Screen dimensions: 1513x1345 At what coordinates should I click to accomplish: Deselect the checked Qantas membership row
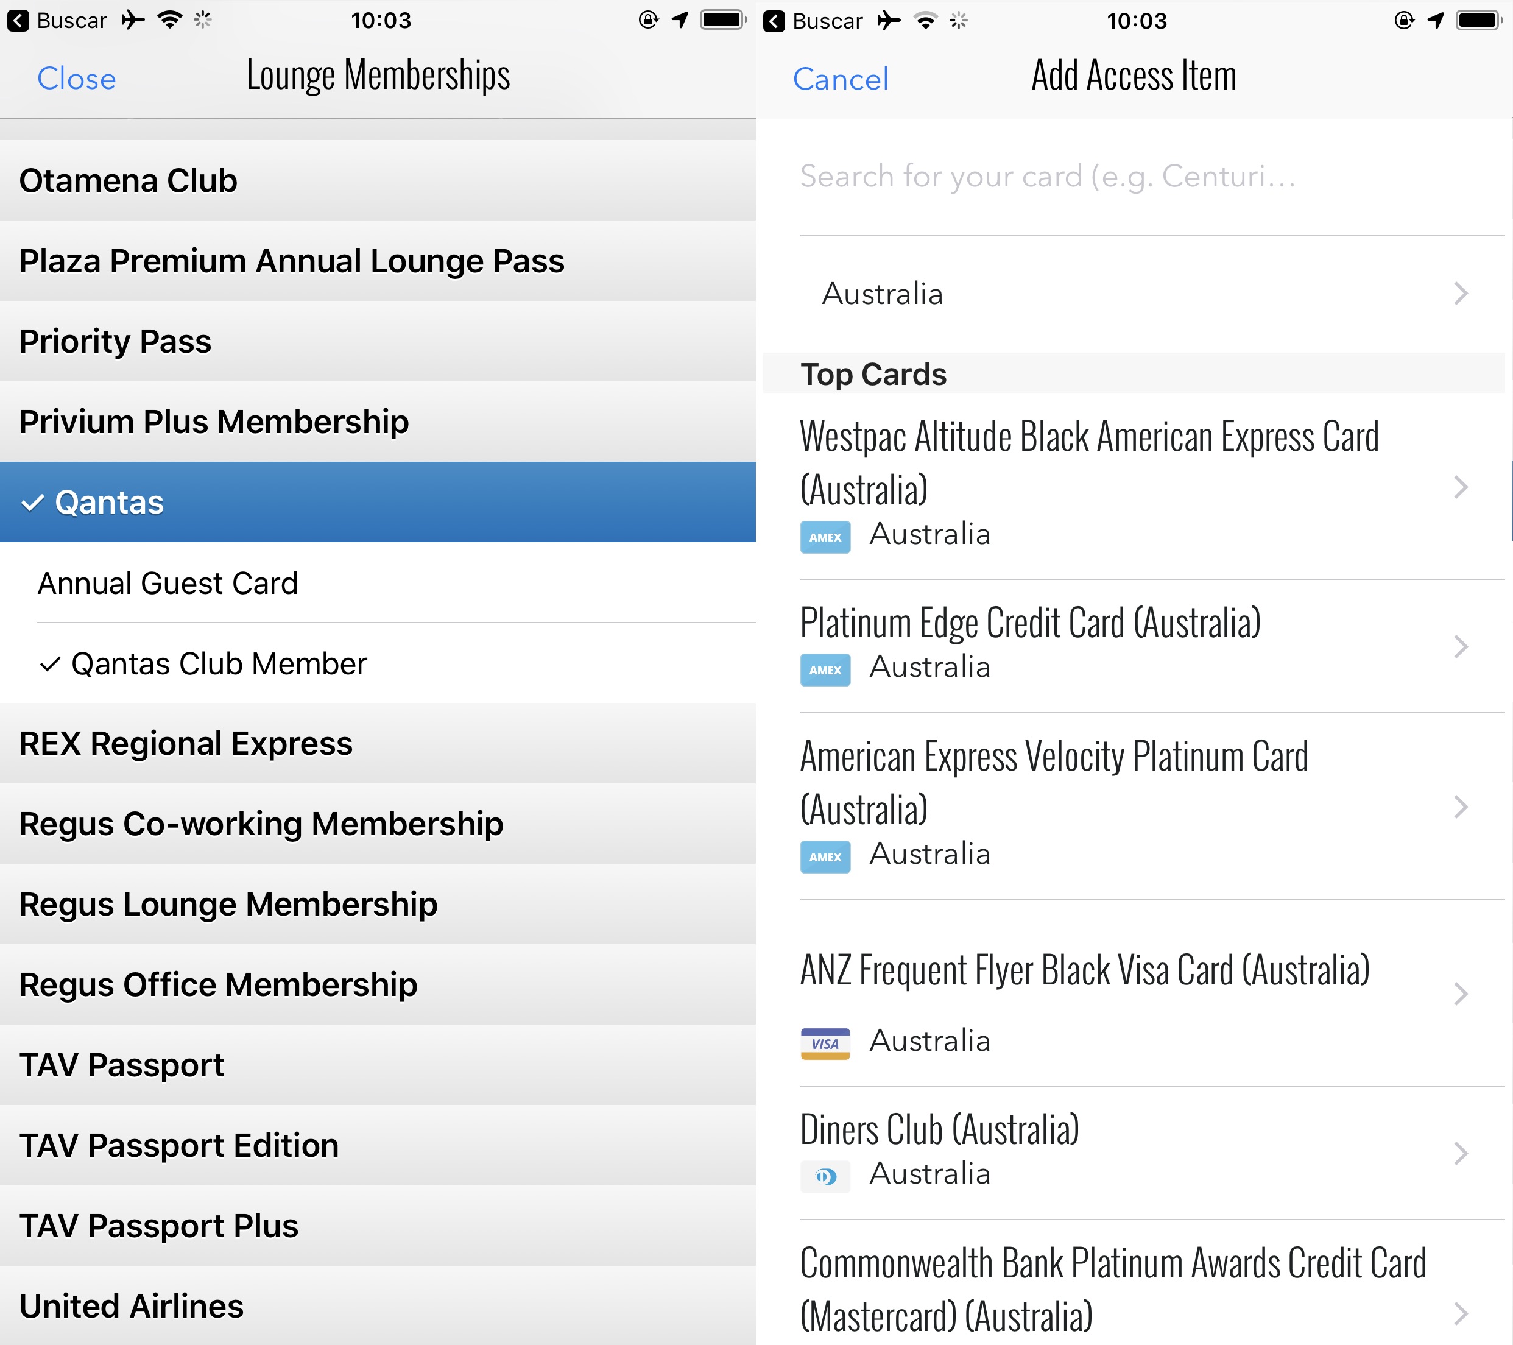[x=378, y=502]
